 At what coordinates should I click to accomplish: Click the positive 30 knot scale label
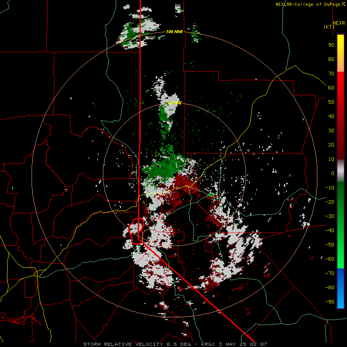331,131
